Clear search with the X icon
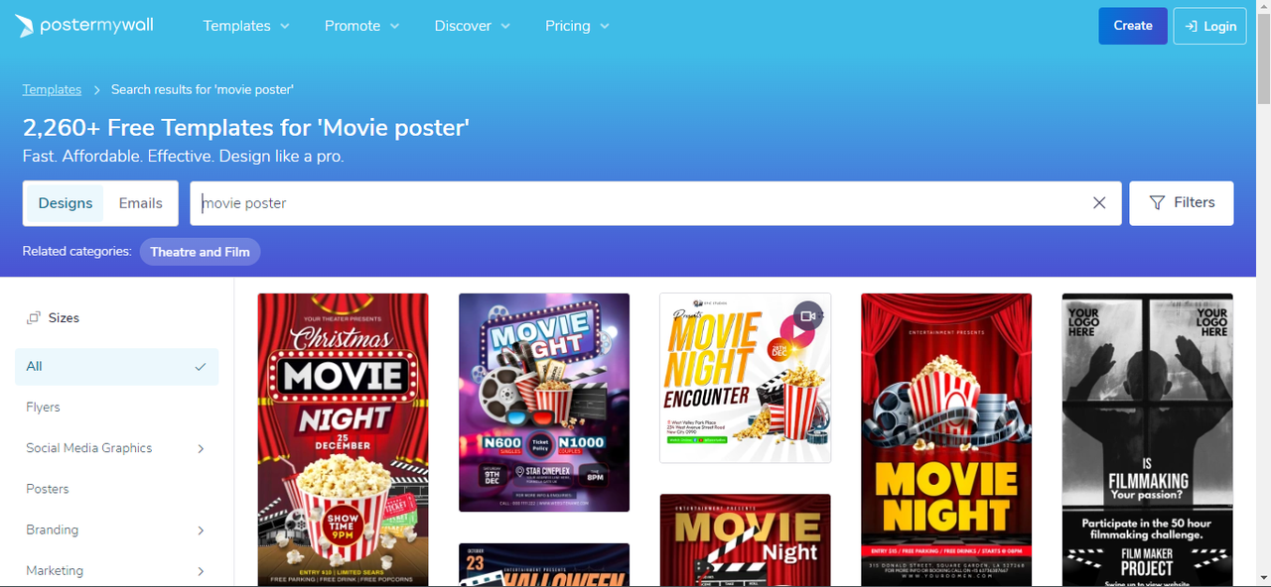This screenshot has width=1271, height=587. [x=1099, y=203]
